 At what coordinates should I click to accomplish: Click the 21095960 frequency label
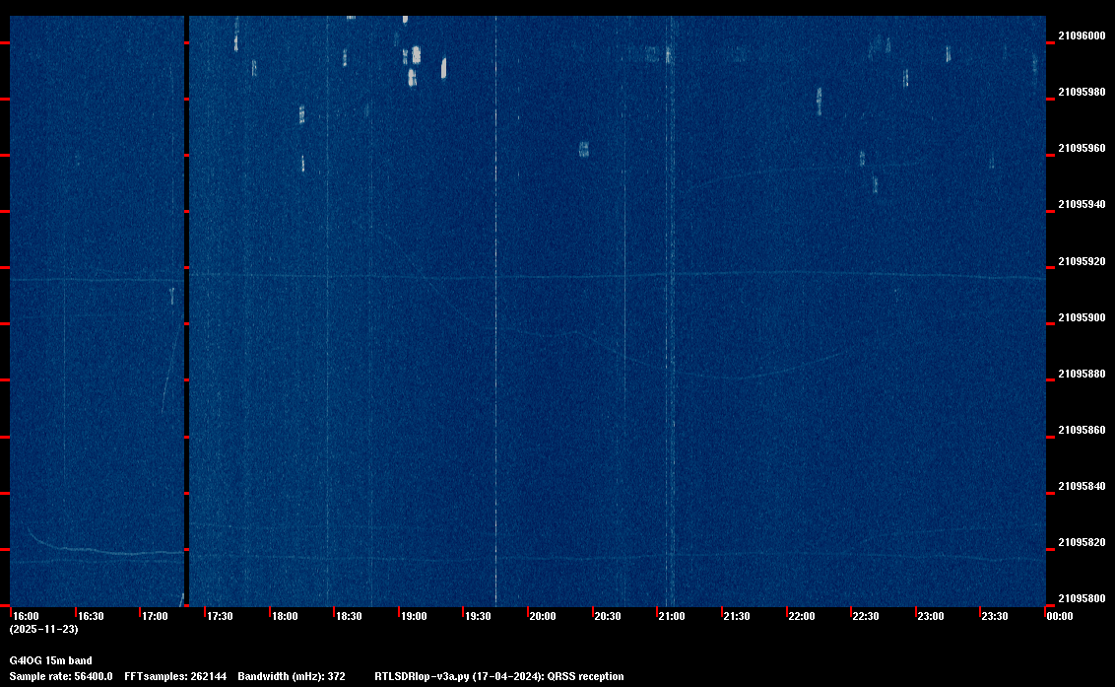point(1082,148)
